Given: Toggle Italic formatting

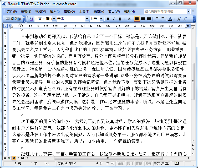Looking at the screenshot, I should pyautogui.click(x=114, y=19).
